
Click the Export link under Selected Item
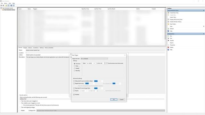(x=172, y=43)
